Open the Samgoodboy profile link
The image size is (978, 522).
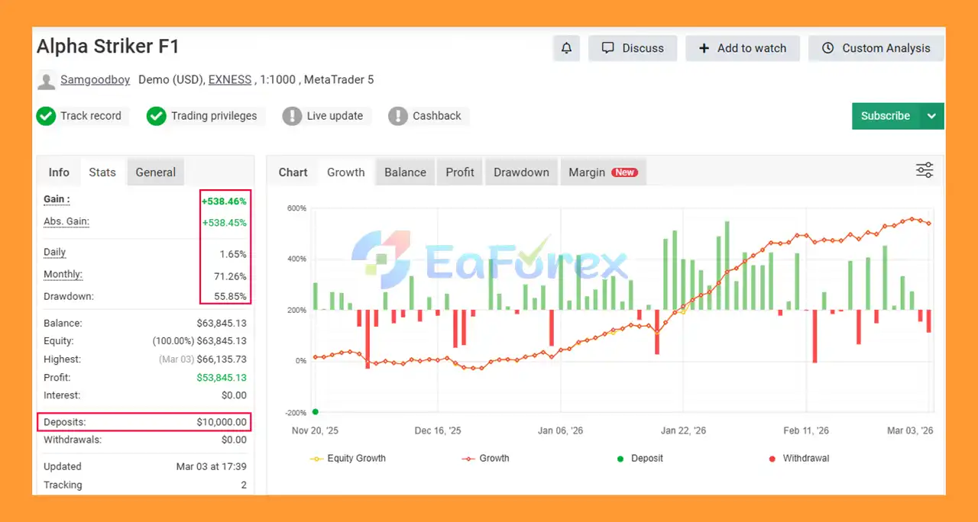tap(96, 79)
